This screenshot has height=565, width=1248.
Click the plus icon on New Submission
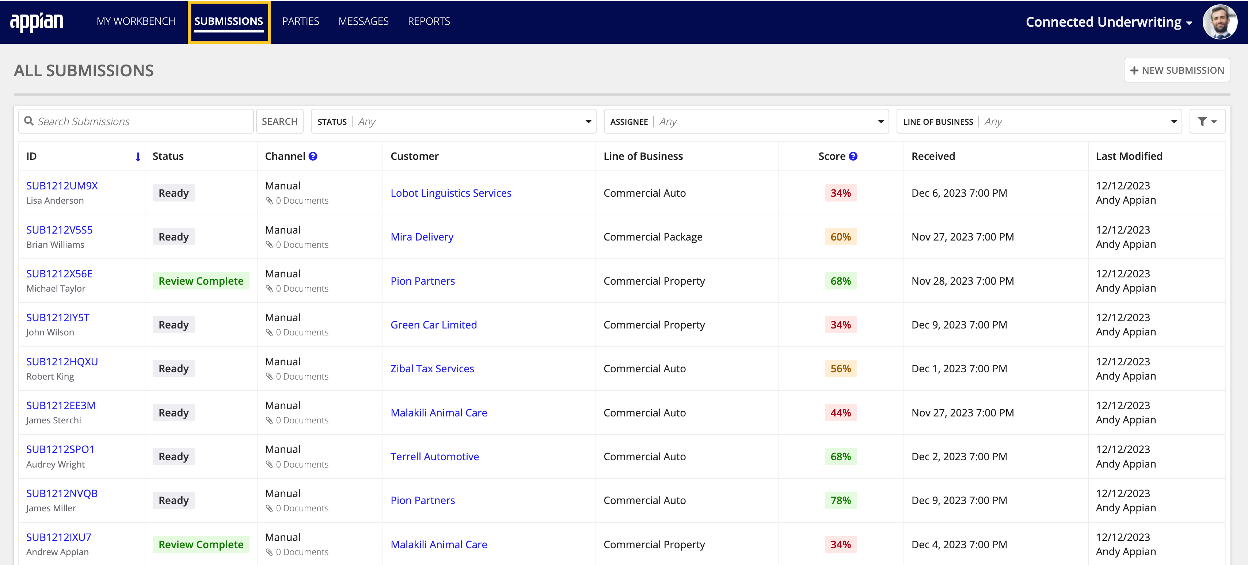pyautogui.click(x=1134, y=70)
